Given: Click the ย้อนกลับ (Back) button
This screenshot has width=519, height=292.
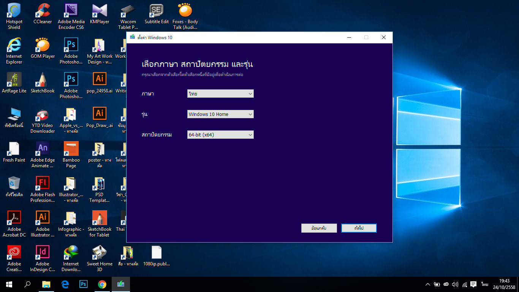Looking at the screenshot, I should pyautogui.click(x=319, y=228).
